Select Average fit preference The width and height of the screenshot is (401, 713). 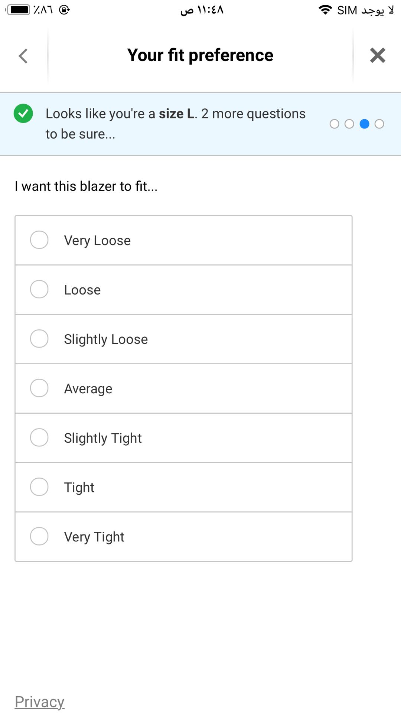(39, 388)
